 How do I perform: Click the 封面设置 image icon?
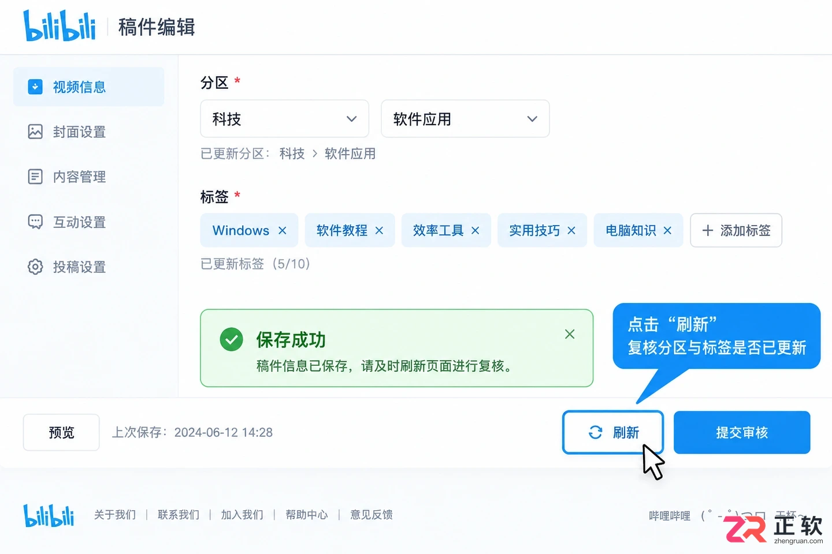click(35, 132)
